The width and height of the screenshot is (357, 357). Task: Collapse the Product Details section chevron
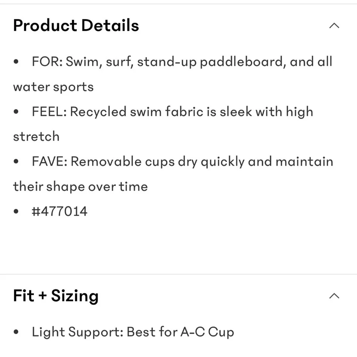[x=334, y=25]
